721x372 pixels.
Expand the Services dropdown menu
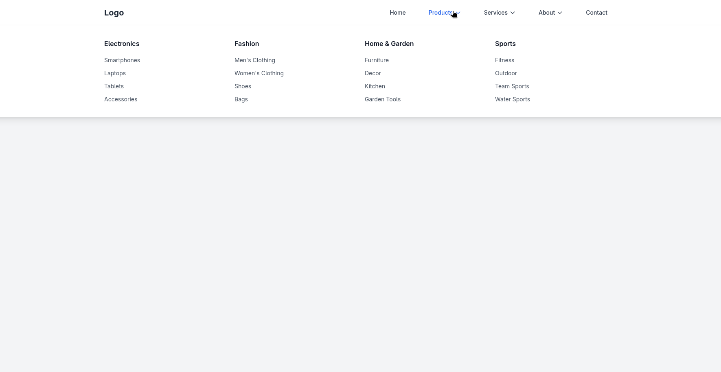point(500,13)
